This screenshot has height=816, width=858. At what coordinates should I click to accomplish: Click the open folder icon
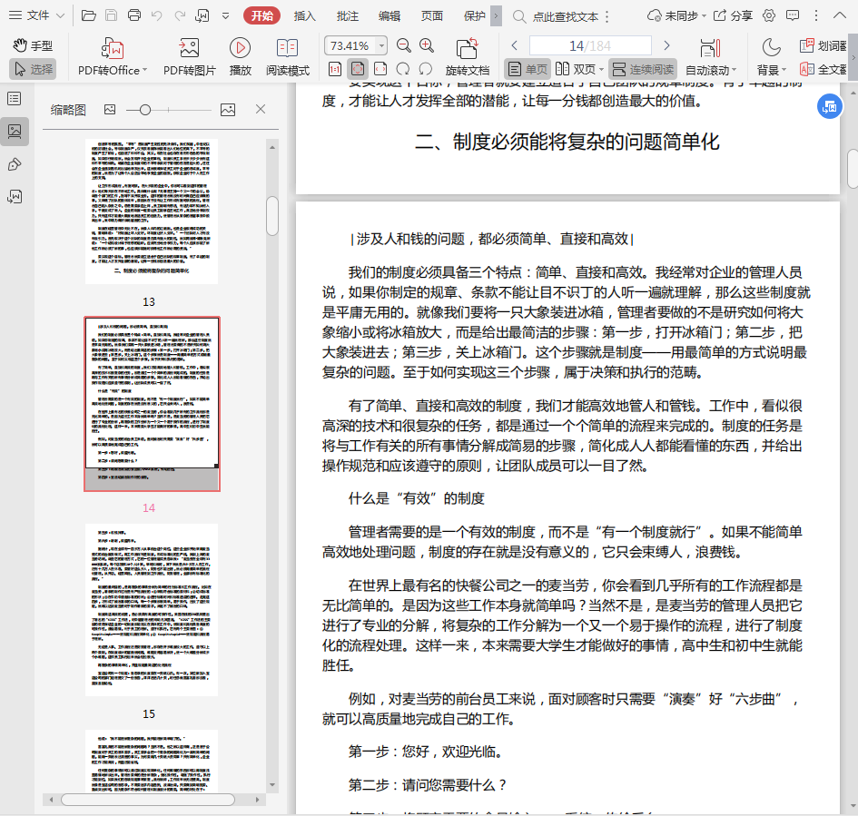point(89,15)
